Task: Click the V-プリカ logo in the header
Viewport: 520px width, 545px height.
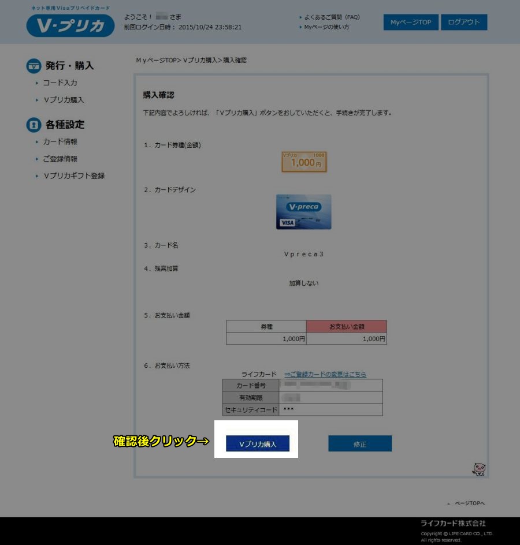Action: [70, 27]
